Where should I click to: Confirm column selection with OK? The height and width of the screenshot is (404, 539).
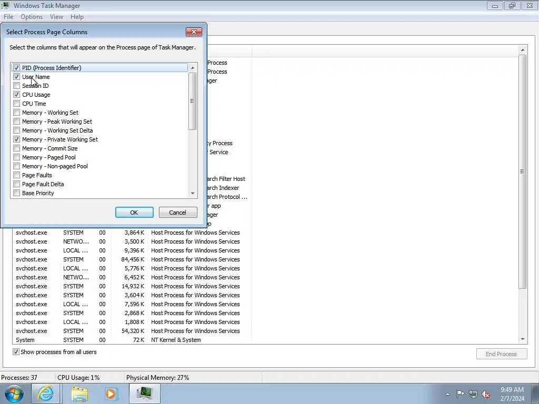[x=134, y=213]
